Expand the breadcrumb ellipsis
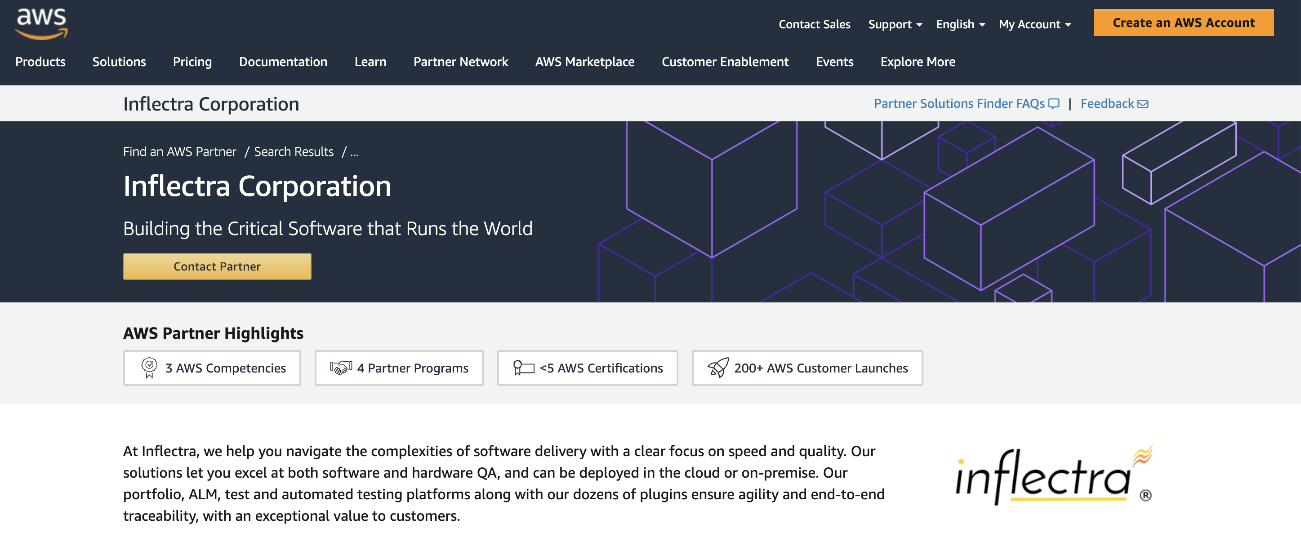 coord(354,152)
